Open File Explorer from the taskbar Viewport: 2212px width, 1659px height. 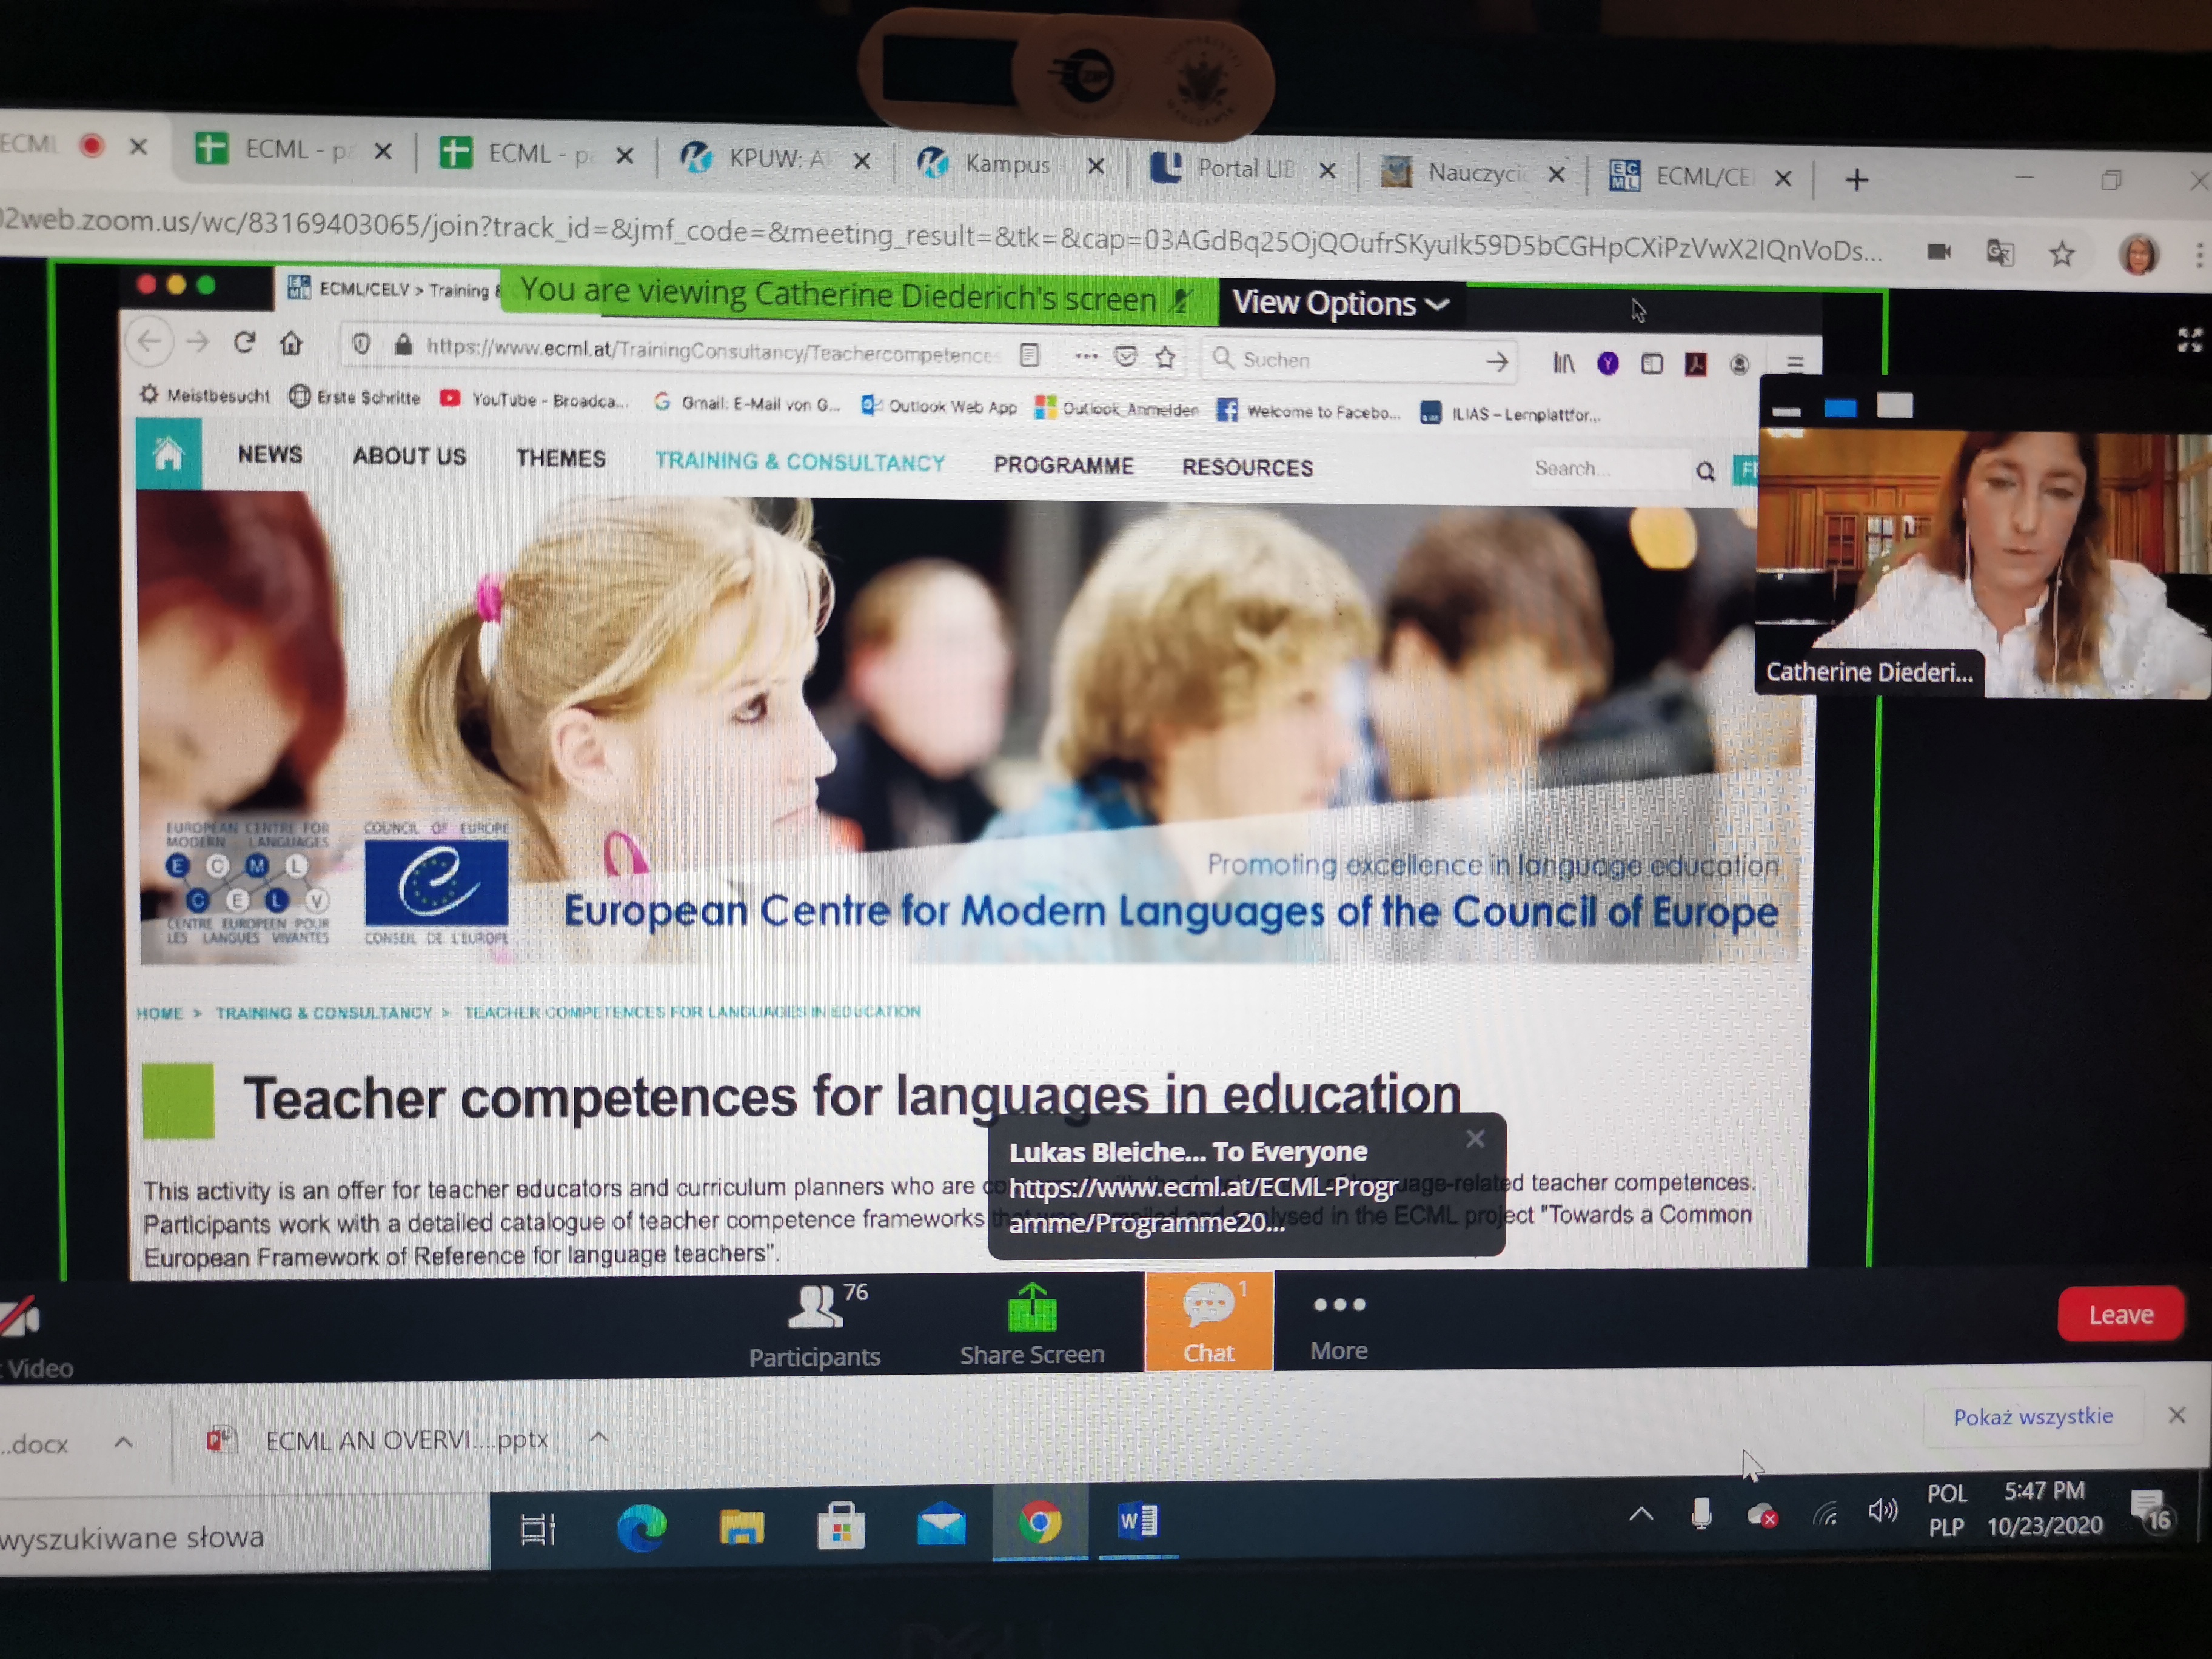click(x=741, y=1526)
